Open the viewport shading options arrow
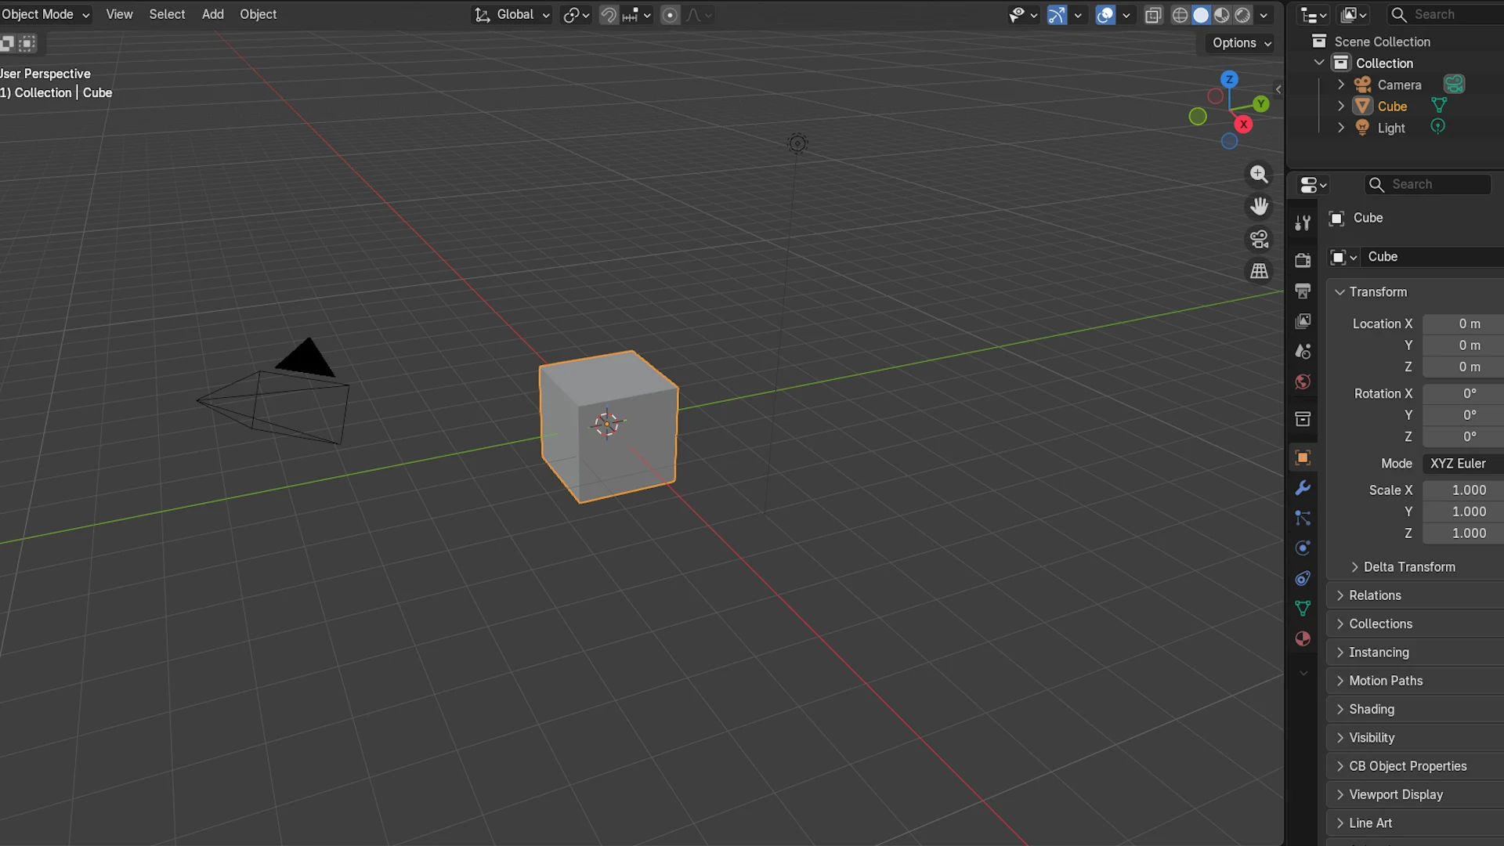 (1264, 15)
